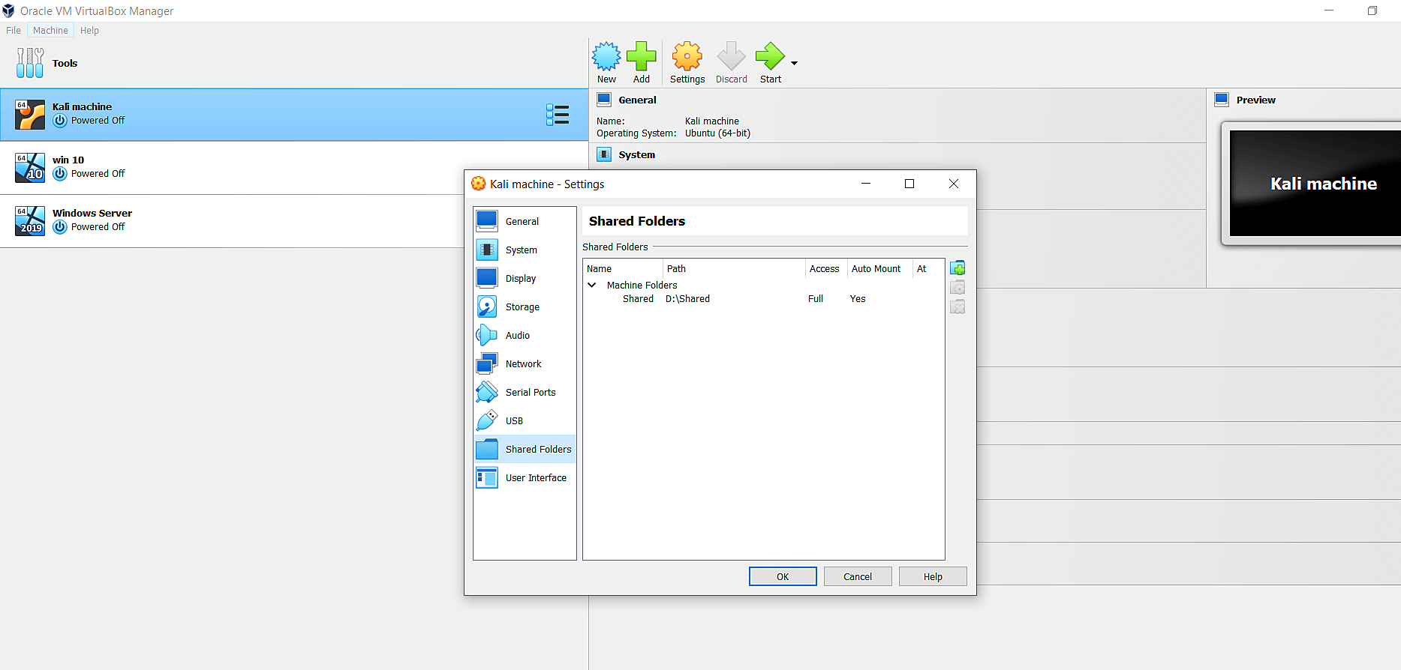Click the Yes auto mount value
Image resolution: width=1401 pixels, height=670 pixels.
tap(858, 298)
